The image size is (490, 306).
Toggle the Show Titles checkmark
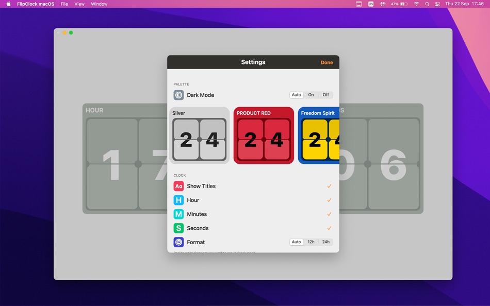pos(329,186)
